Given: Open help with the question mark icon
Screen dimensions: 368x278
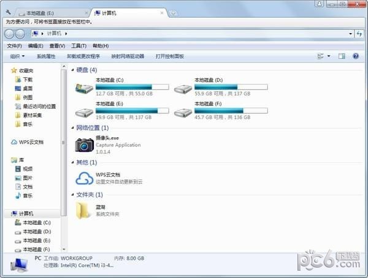Looking at the screenshot, I should (x=356, y=56).
